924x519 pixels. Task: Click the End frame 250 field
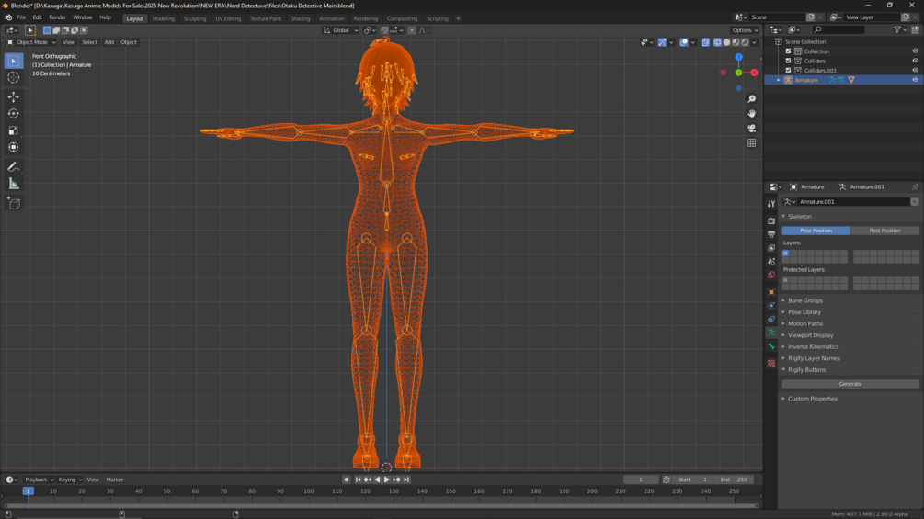736,480
